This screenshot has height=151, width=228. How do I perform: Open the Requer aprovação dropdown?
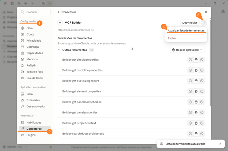click(x=187, y=50)
